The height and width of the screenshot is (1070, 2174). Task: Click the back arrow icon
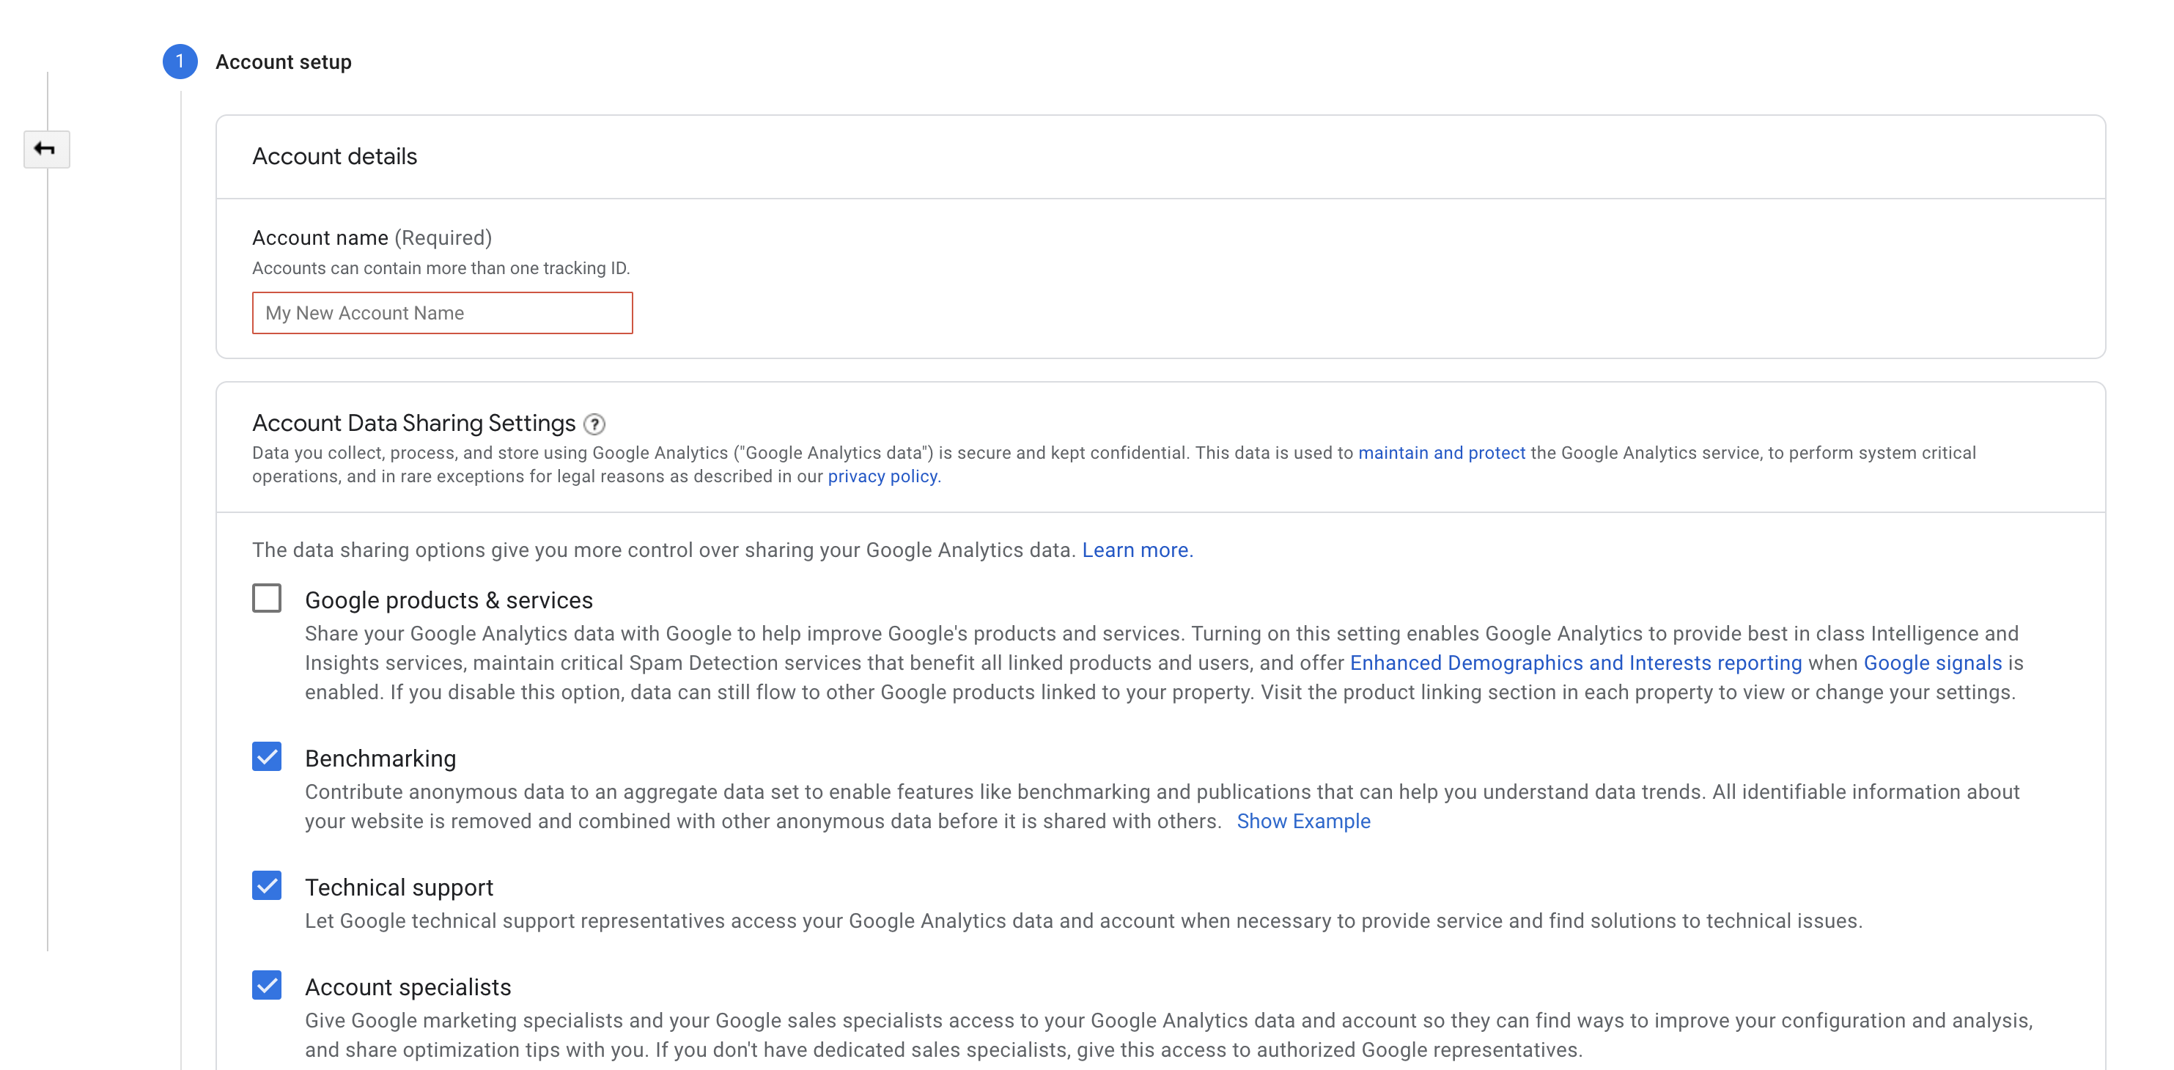[45, 150]
